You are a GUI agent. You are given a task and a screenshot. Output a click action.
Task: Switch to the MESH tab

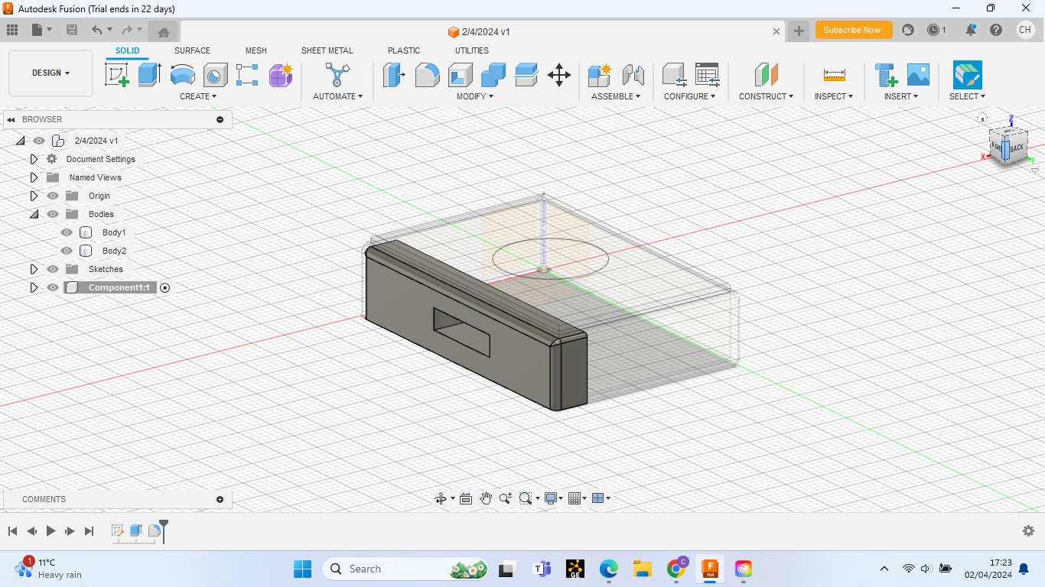(x=256, y=50)
